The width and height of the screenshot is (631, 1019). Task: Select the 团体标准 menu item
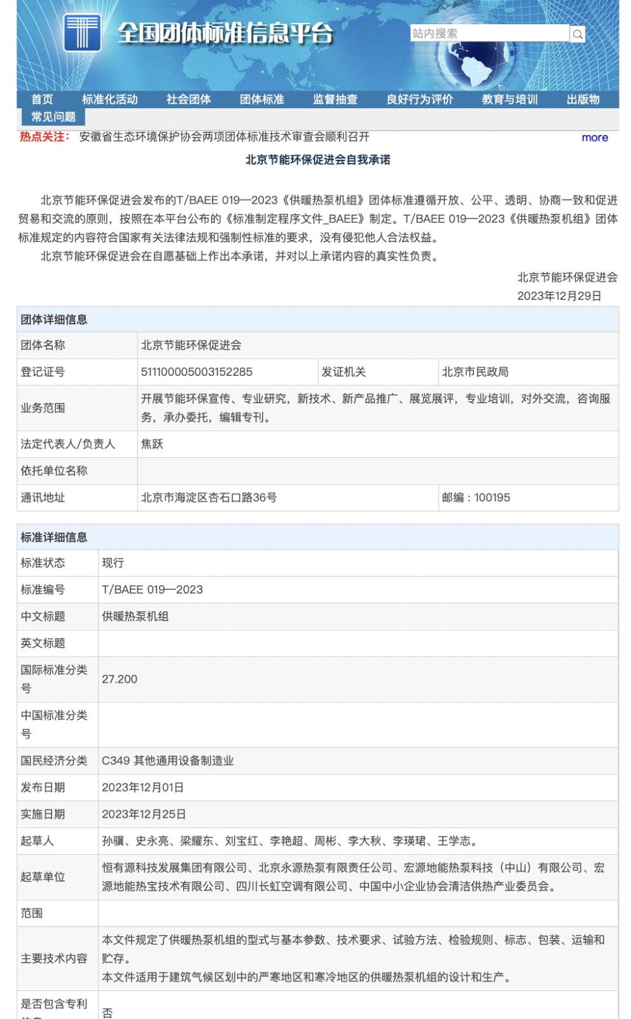(x=262, y=99)
